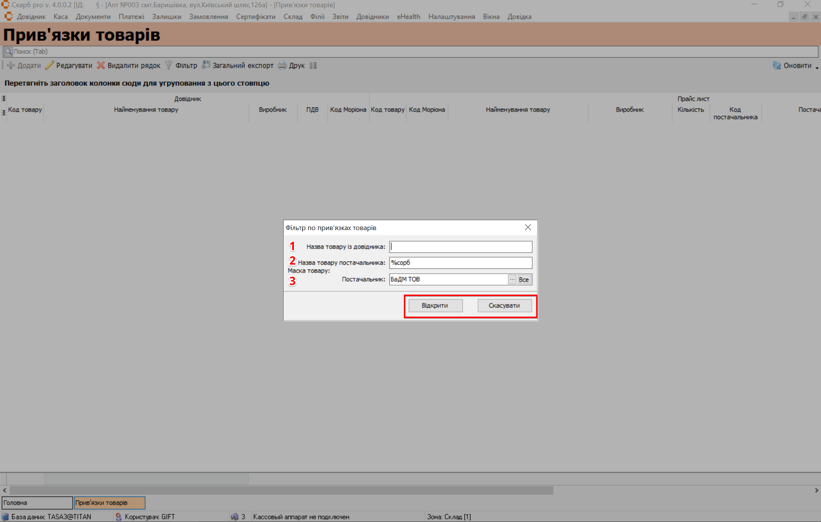The image size is (821, 522).
Task: Open Фільтр funnel tool
Action: pyautogui.click(x=169, y=65)
